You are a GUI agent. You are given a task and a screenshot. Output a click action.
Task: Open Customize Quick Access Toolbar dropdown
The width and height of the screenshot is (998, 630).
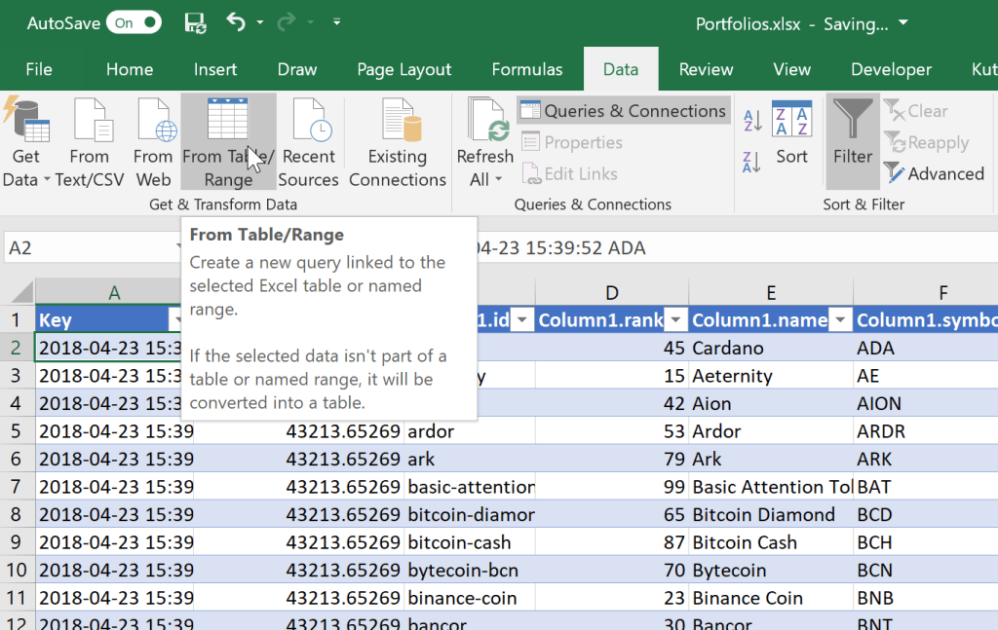[336, 22]
